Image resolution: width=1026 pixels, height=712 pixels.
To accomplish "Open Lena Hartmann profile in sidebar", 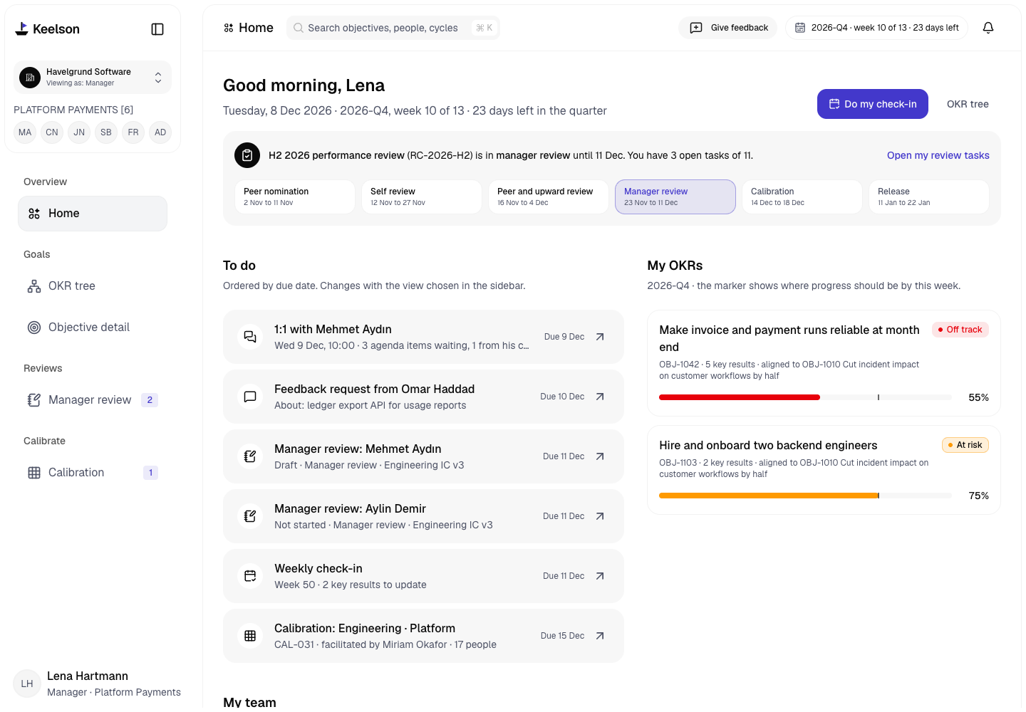I will (x=97, y=684).
